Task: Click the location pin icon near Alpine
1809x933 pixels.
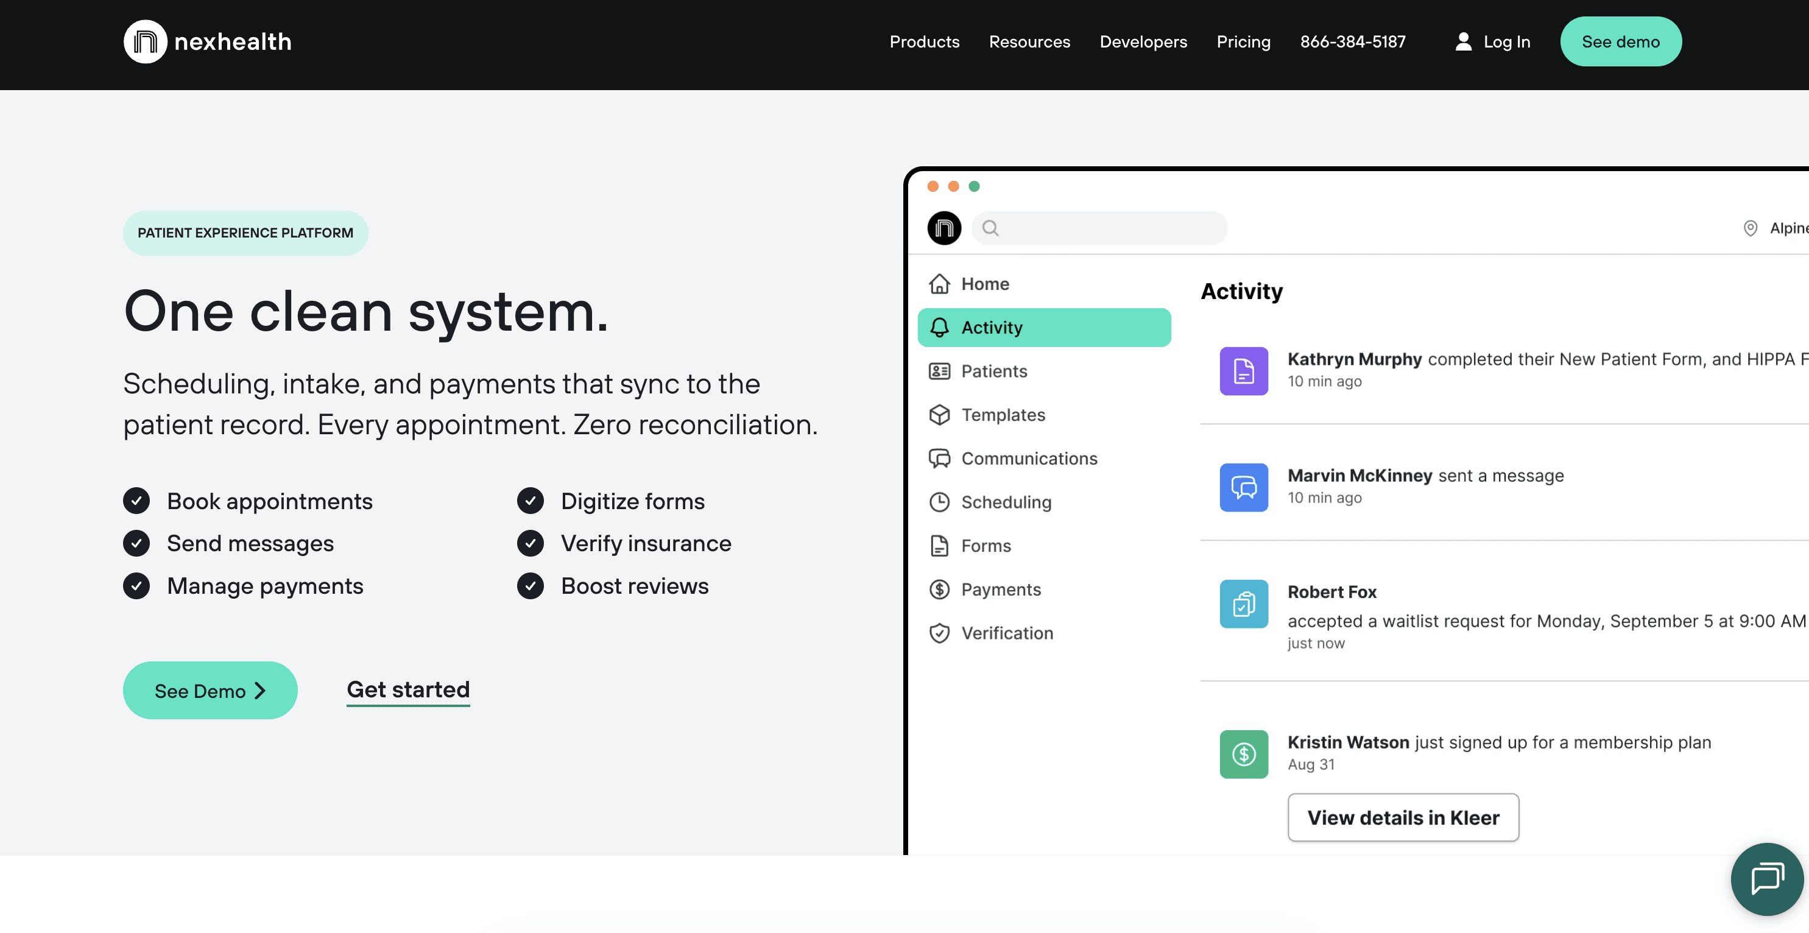Action: [1751, 228]
